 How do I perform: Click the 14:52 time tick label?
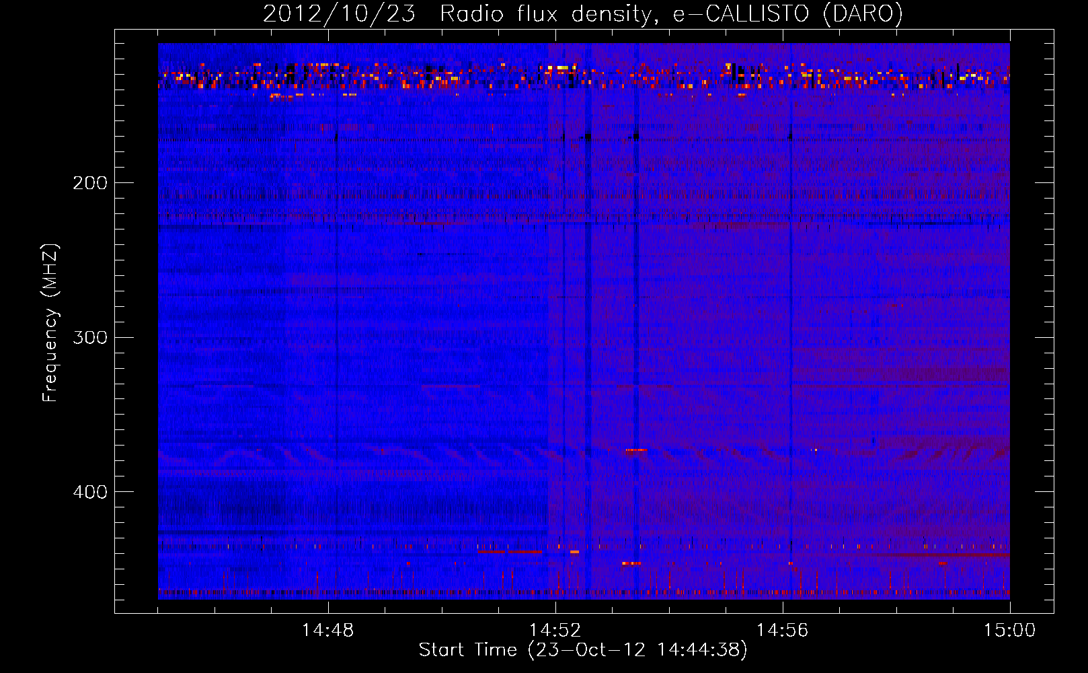tap(555, 631)
